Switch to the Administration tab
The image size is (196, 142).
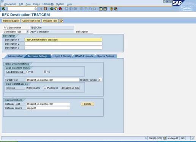(16, 56)
